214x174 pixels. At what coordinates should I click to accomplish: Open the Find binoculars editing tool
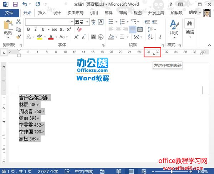[190, 23]
